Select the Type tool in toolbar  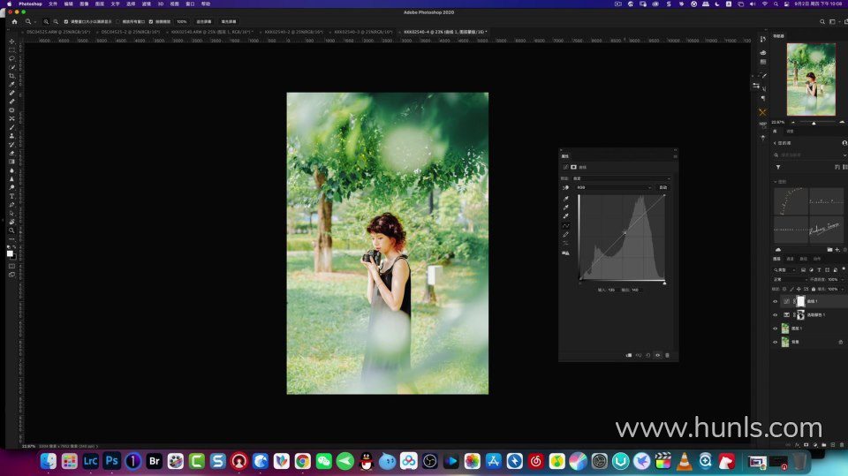[11, 195]
